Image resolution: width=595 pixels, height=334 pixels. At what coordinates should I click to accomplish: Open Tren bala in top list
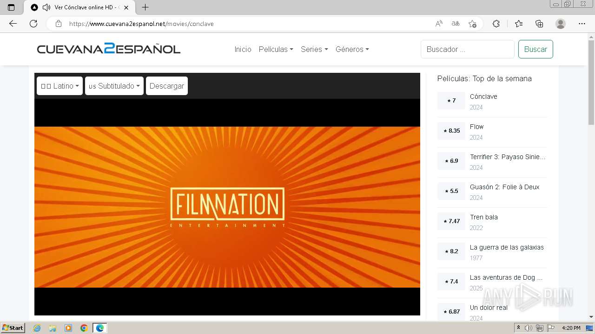pos(484,217)
